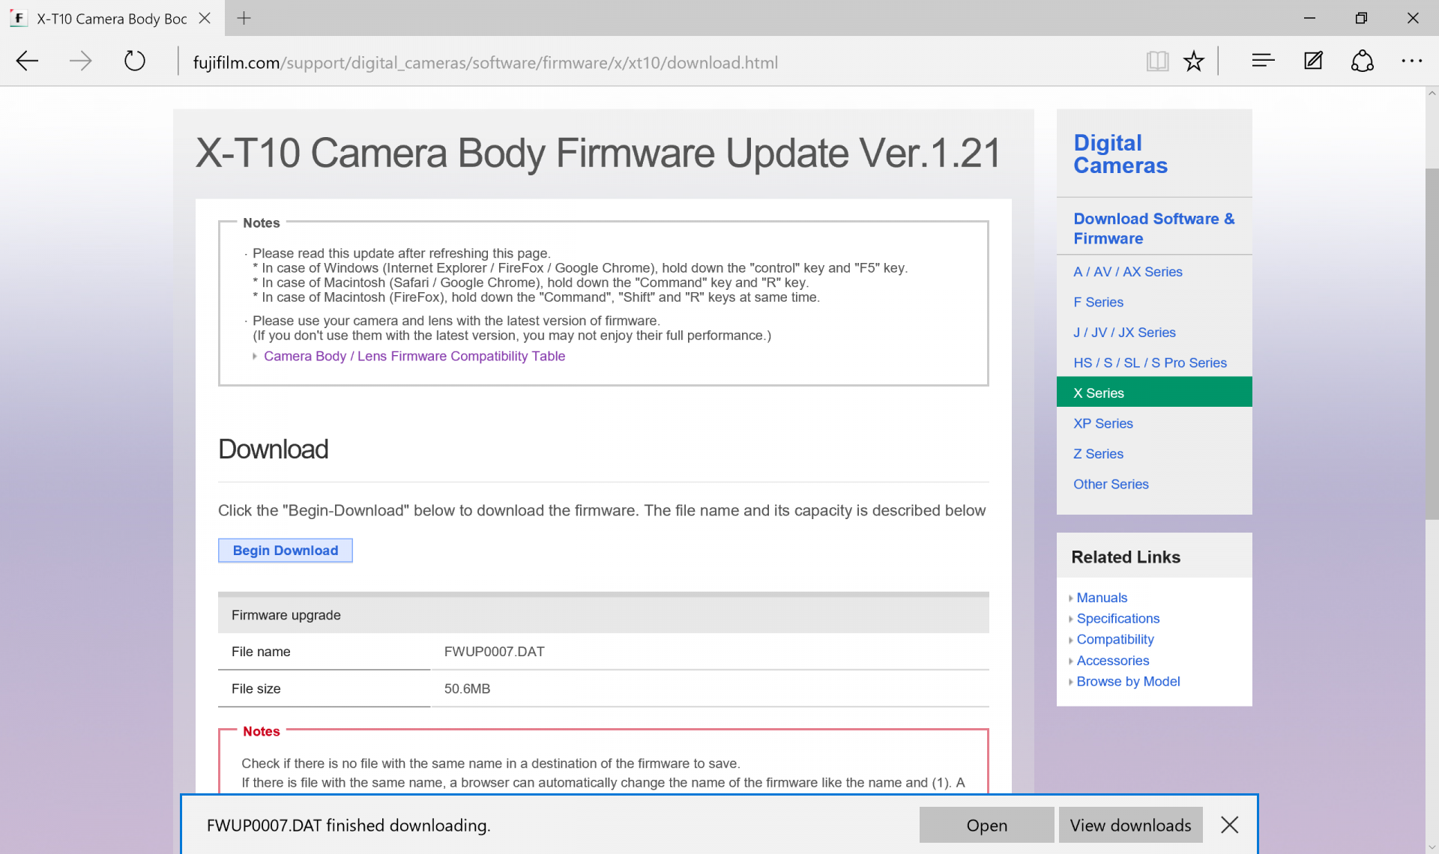Image resolution: width=1439 pixels, height=854 pixels.
Task: Click the fujifilm.com address bar
Action: tap(486, 62)
